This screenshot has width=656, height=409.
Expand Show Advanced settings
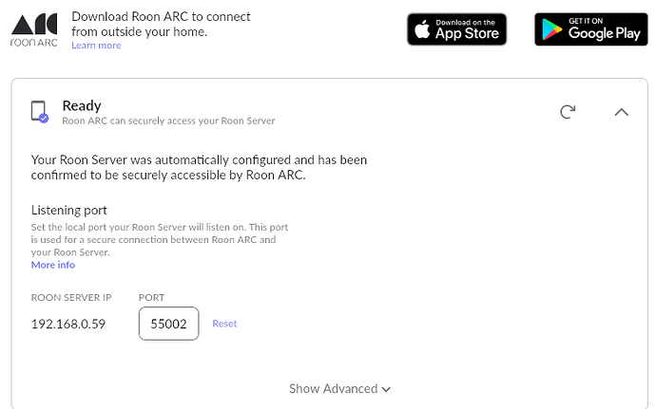[x=334, y=388]
